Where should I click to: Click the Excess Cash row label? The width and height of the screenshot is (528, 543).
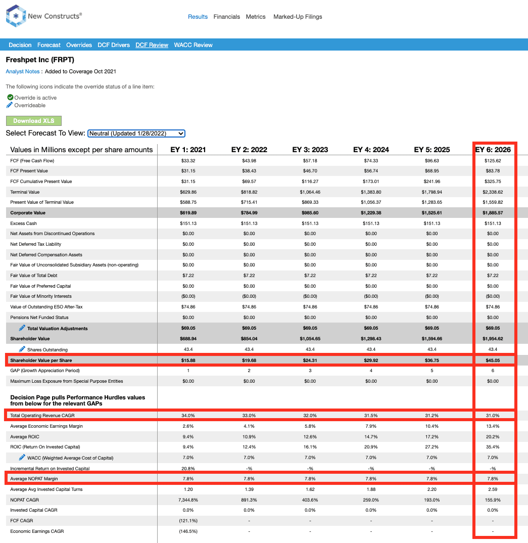pos(24,223)
